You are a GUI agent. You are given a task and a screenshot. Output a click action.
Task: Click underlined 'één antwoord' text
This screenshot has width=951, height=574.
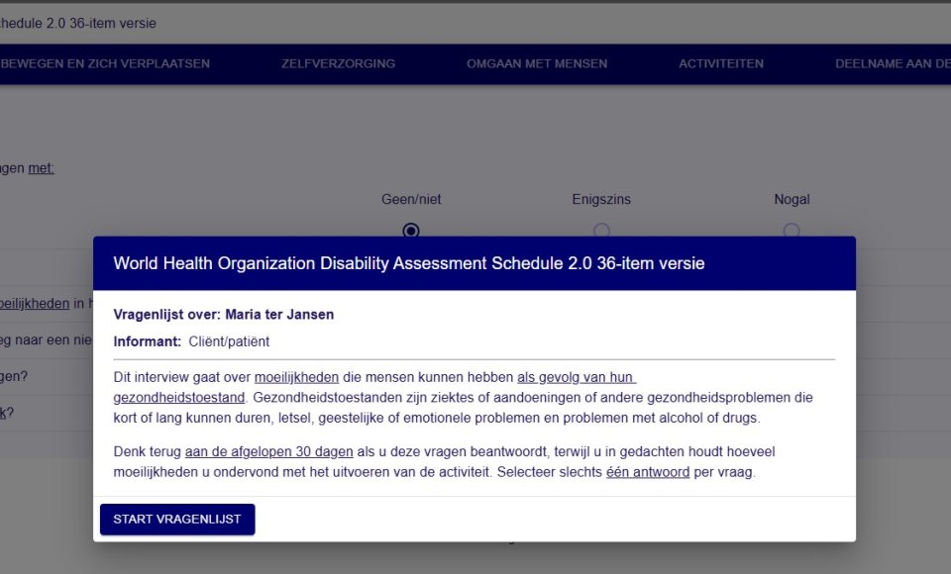pyautogui.click(x=648, y=471)
